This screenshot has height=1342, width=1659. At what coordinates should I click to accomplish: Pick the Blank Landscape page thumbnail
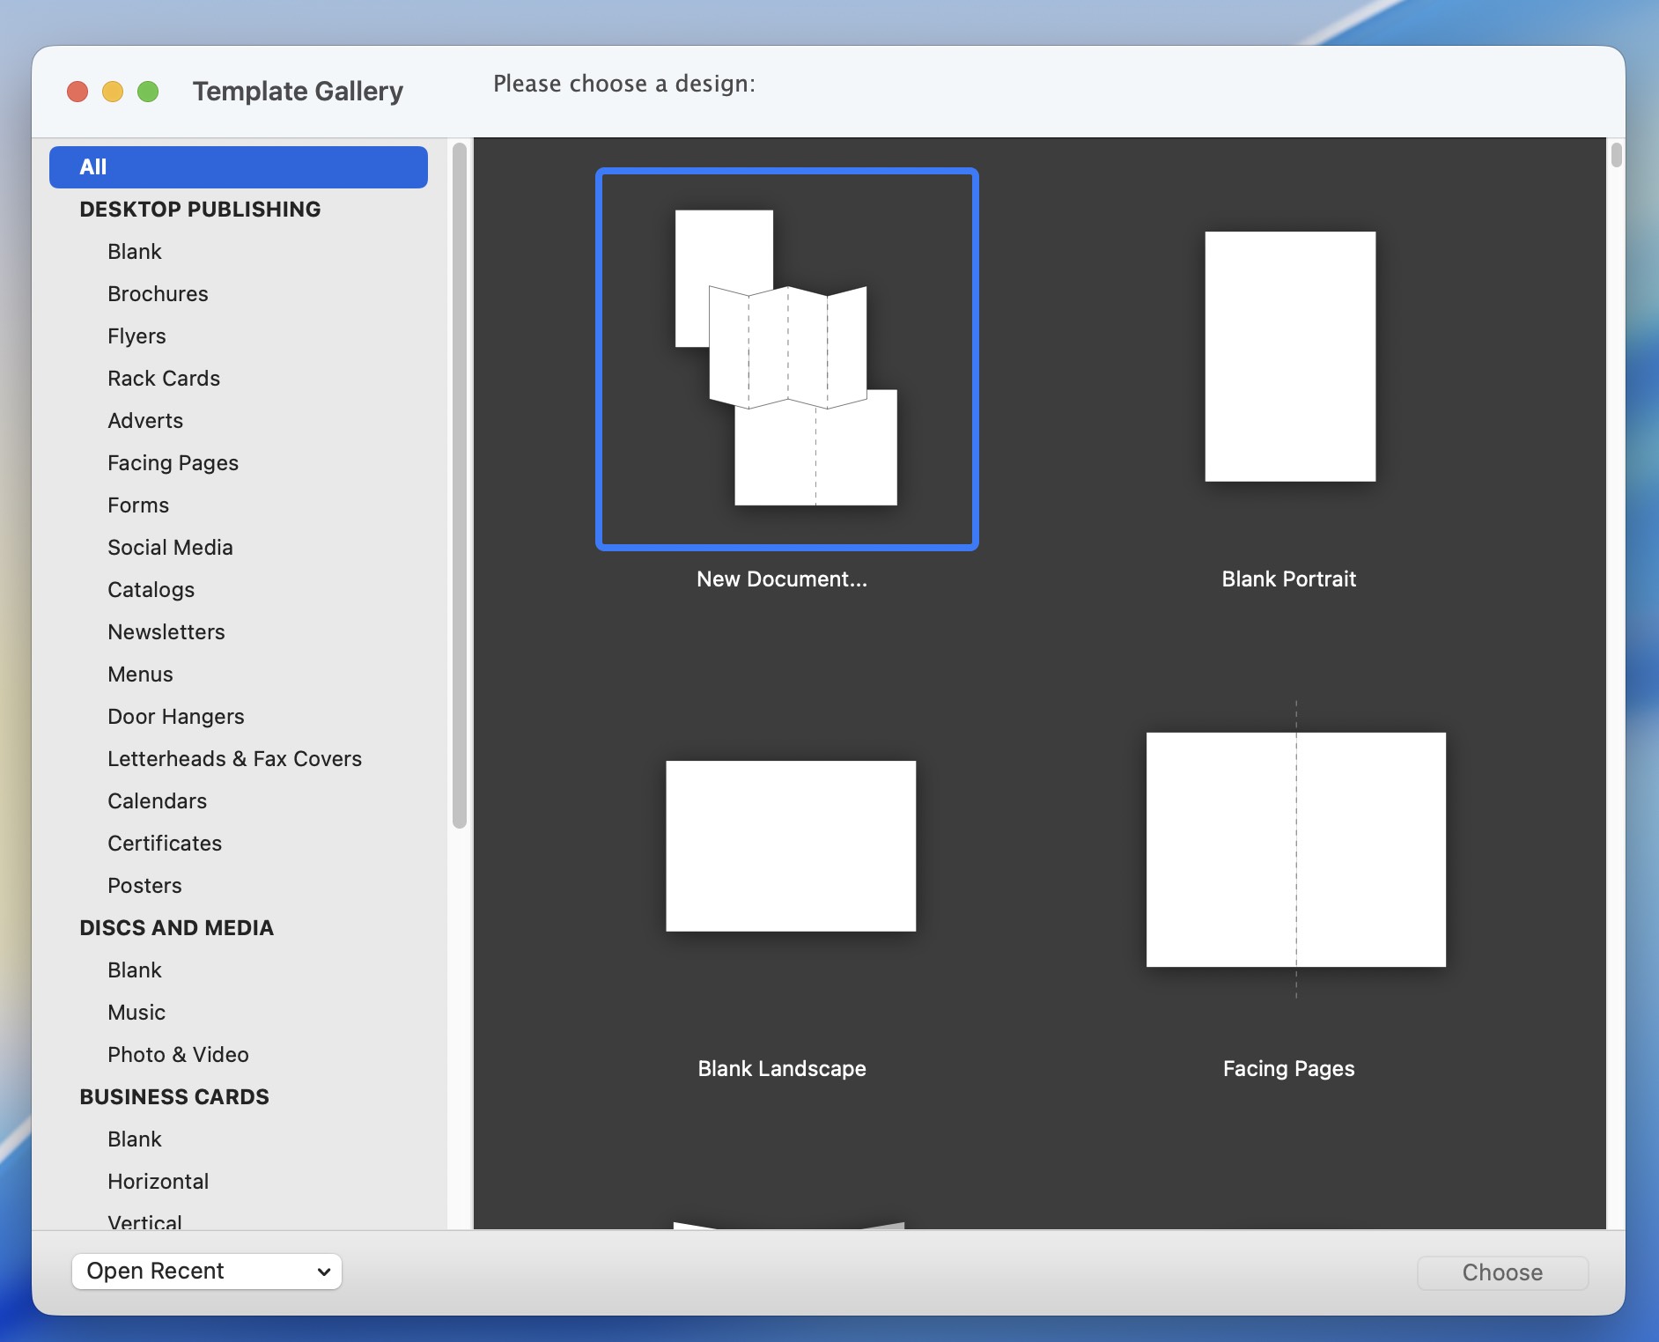(790, 845)
